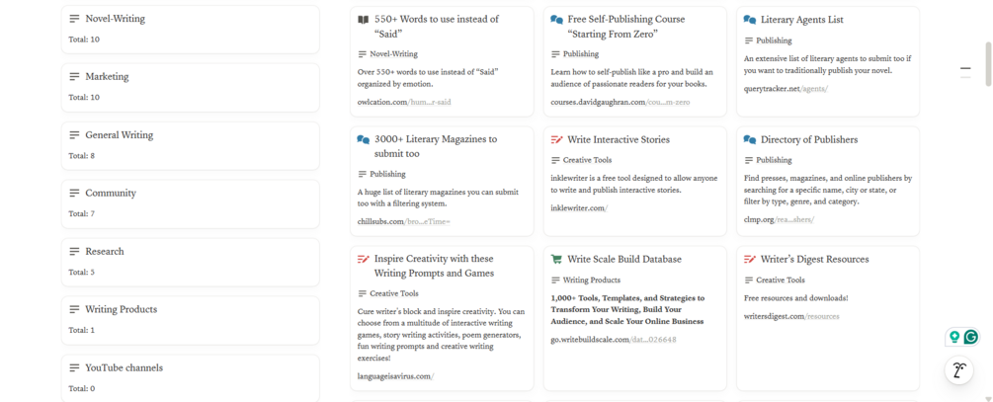
Task: Click shopping cart icon on Write Scale Build Database
Action: [556, 259]
